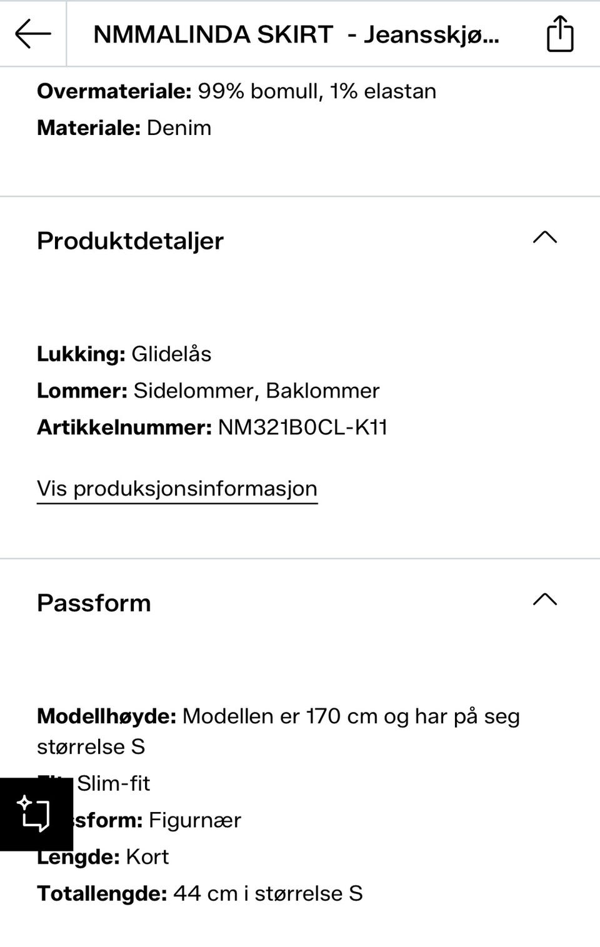Go back using the left arrow icon
The image size is (600, 947).
[32, 34]
